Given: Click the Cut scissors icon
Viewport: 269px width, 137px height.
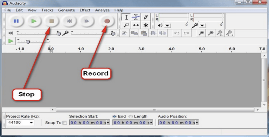Looking at the screenshot, I should coord(124,33).
